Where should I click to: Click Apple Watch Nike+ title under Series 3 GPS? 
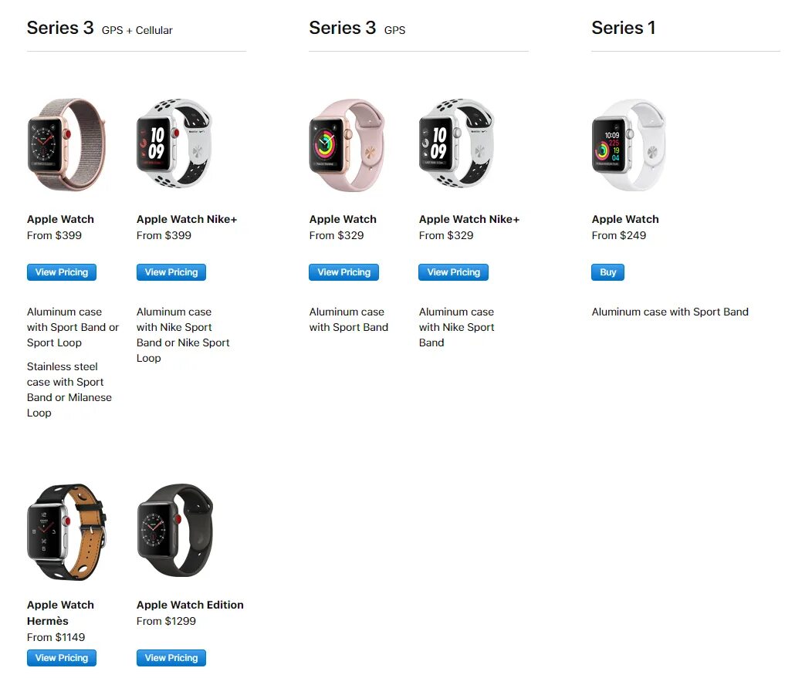tap(469, 219)
